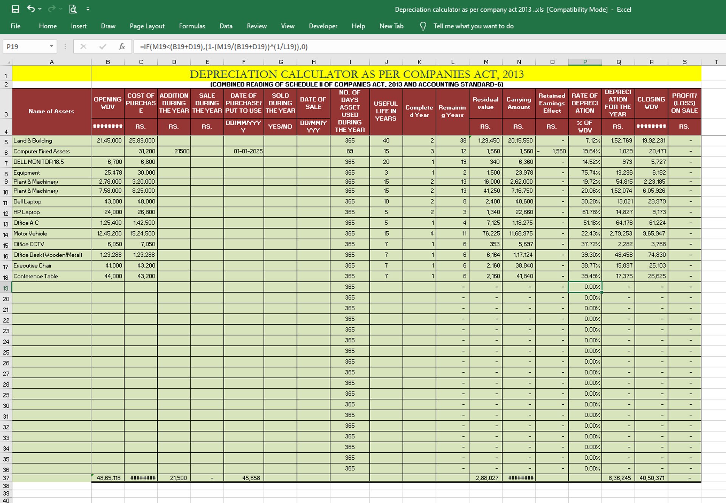Click the lightbulb Tell me icon
726x503 pixels.
coord(423,26)
